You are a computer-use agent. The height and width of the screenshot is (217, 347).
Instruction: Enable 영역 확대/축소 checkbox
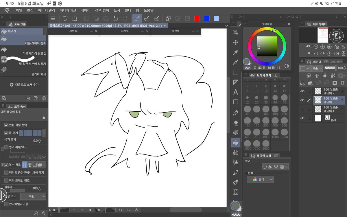6,147
